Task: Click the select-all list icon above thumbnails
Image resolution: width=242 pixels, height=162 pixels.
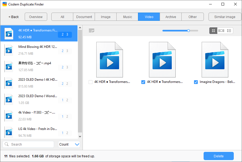Action: click(92, 30)
